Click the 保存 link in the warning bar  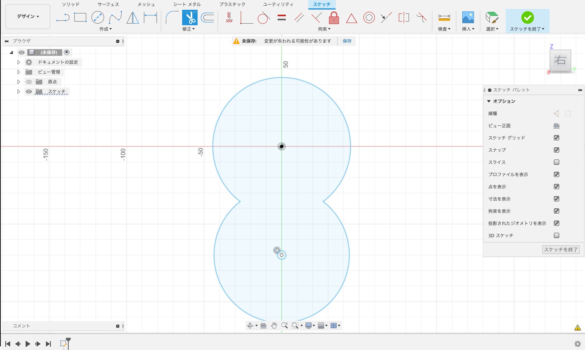(346, 41)
